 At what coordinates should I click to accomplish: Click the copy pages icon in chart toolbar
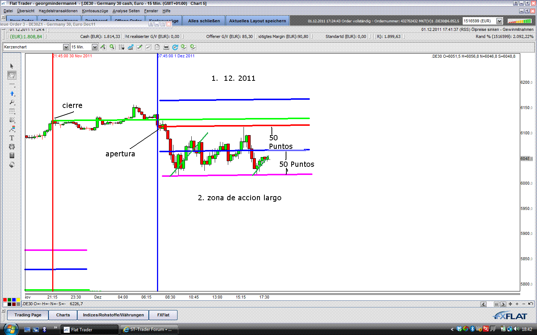click(x=157, y=47)
